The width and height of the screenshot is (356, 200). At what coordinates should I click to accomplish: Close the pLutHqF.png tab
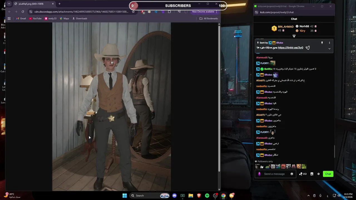tap(53, 4)
